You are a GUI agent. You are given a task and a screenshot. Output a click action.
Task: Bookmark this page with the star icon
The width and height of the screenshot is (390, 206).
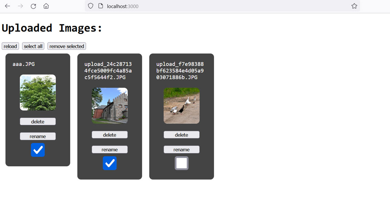click(354, 6)
